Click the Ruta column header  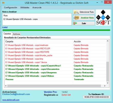(x=37, y=16)
